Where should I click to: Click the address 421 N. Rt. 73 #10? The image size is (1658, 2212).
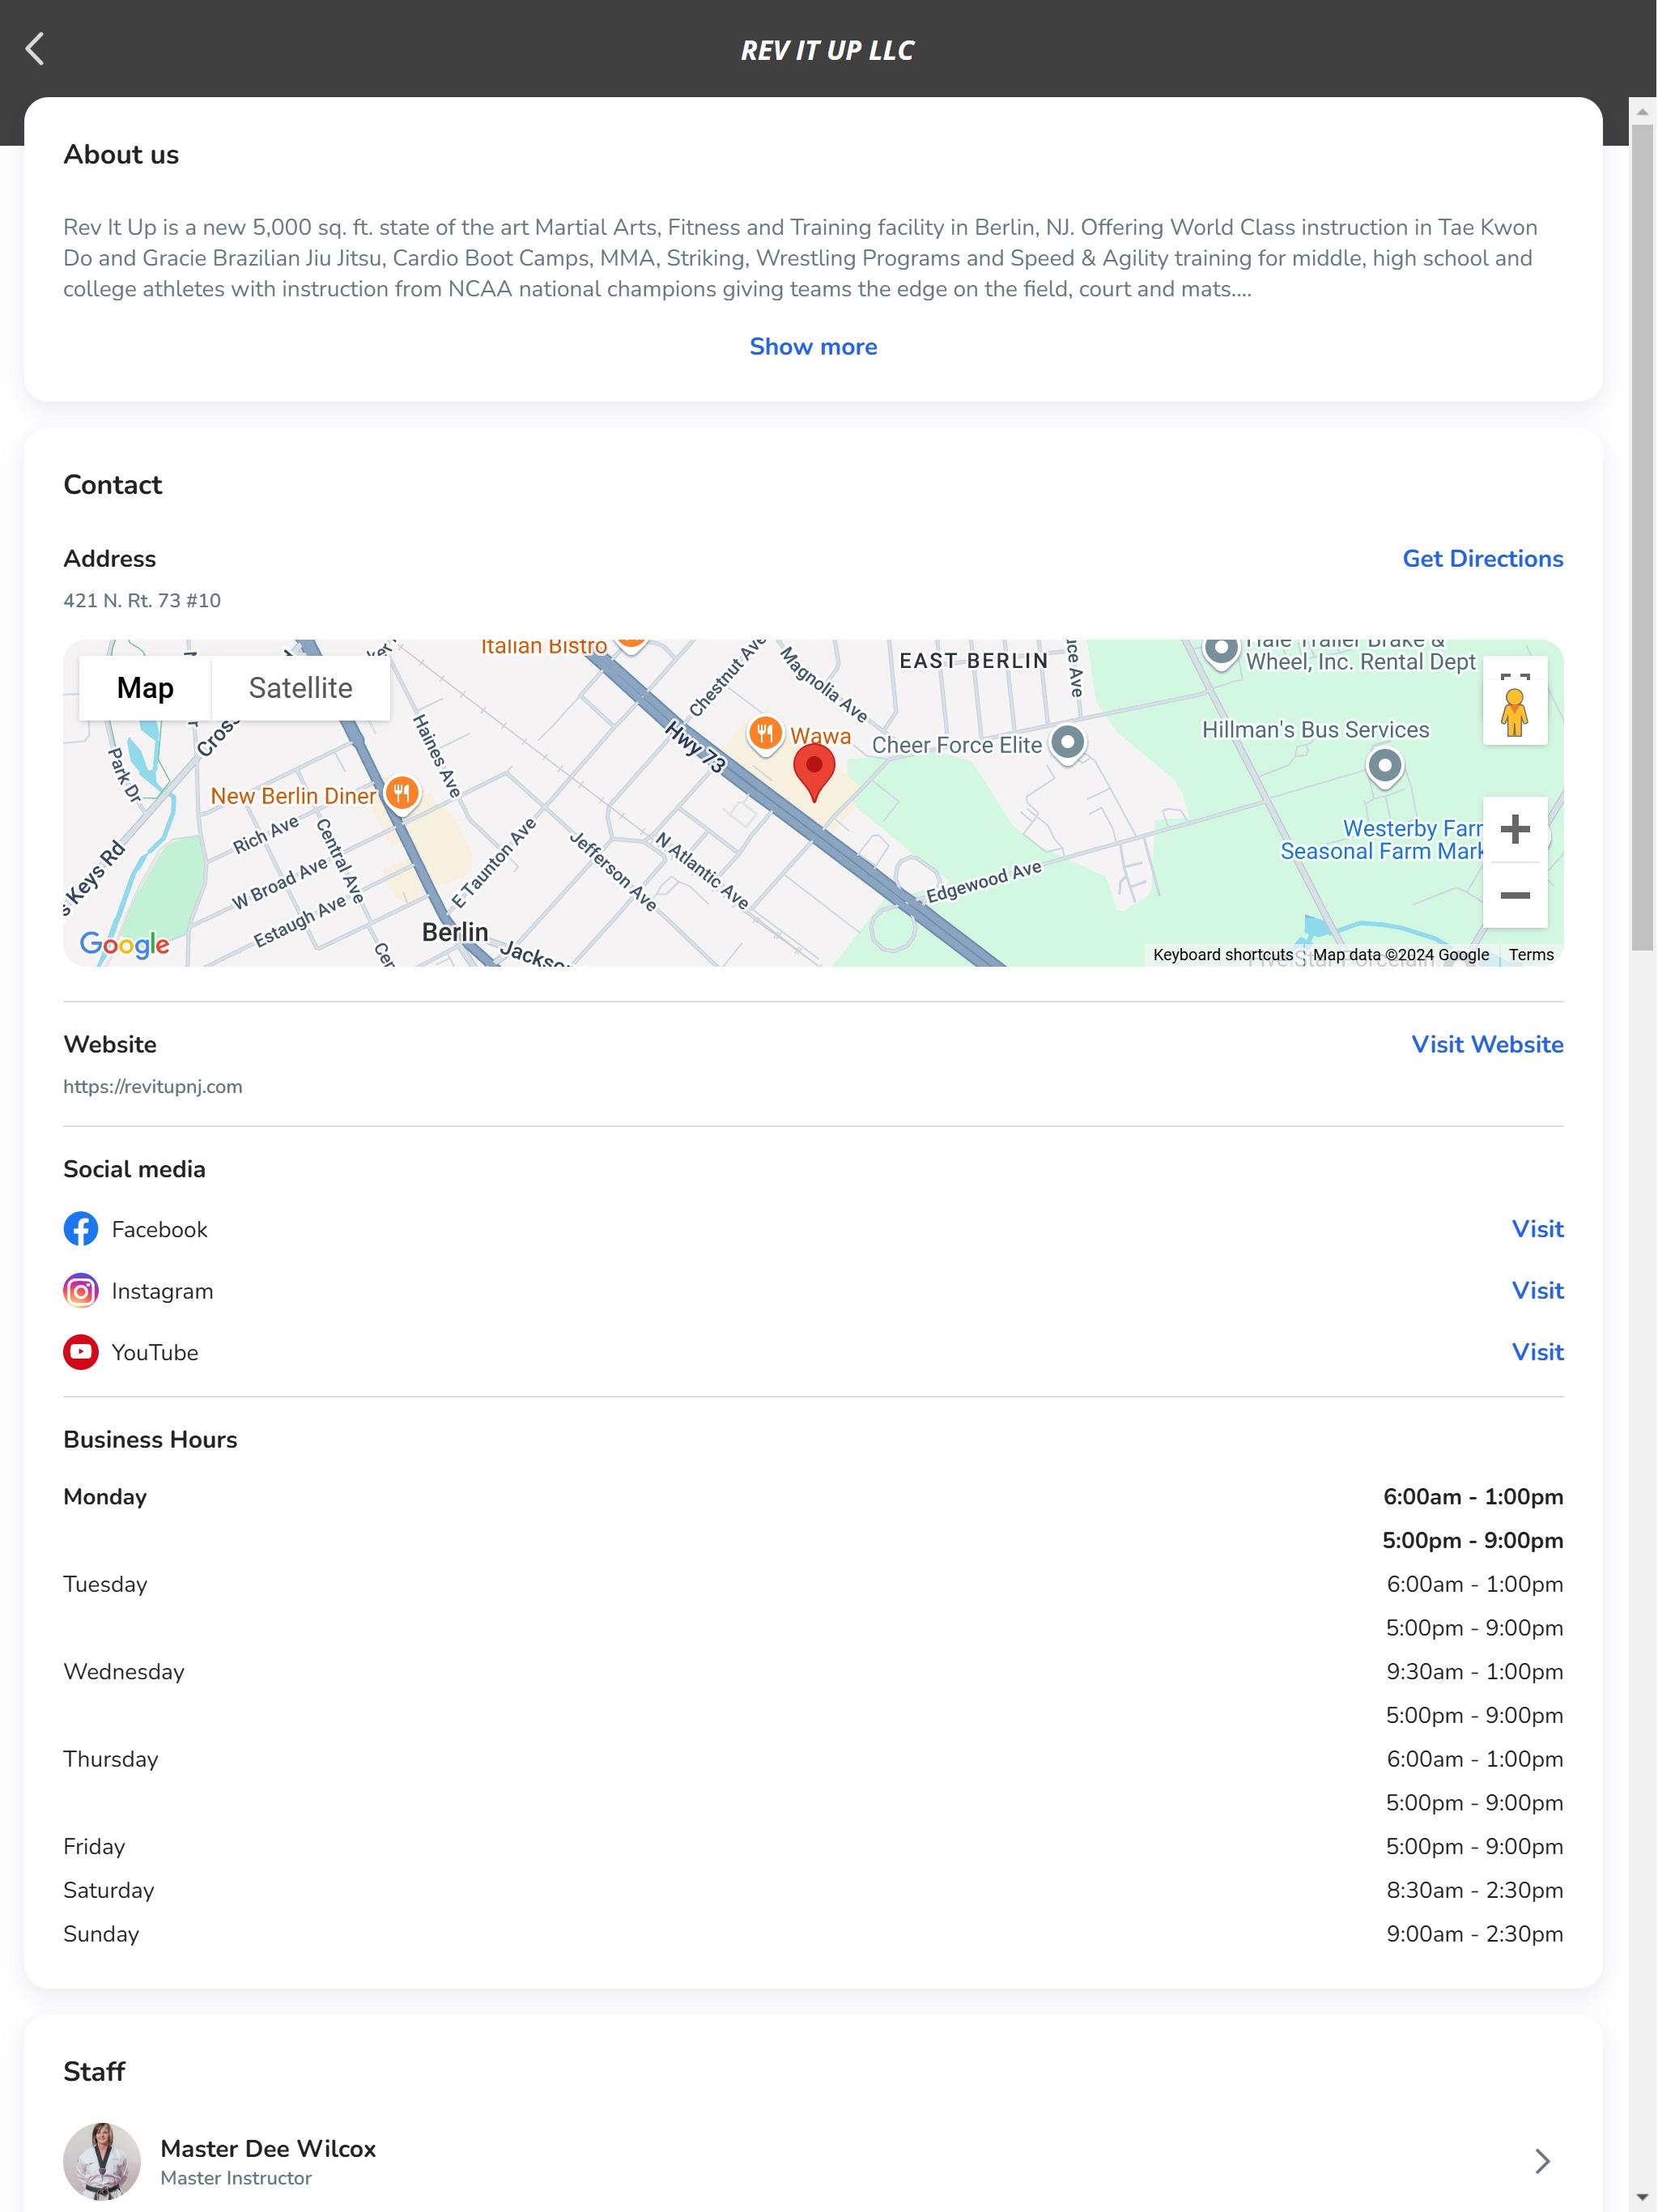[142, 601]
